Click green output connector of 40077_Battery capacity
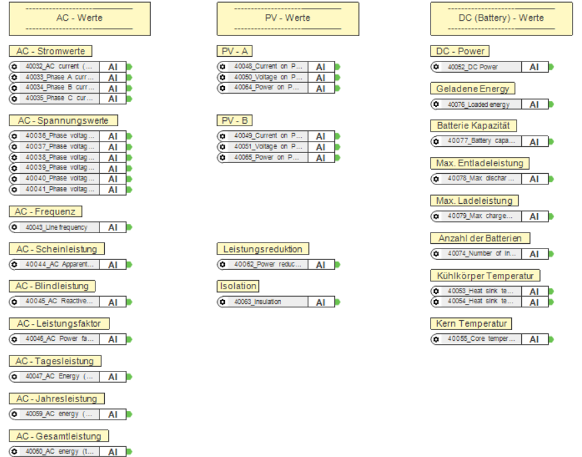Image resolution: width=582 pixels, height=457 pixels. (x=551, y=142)
